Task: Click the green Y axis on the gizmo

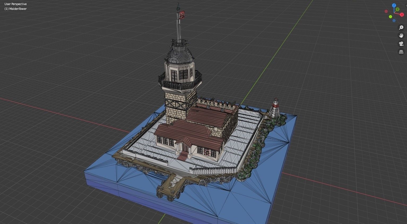Action: click(397, 9)
